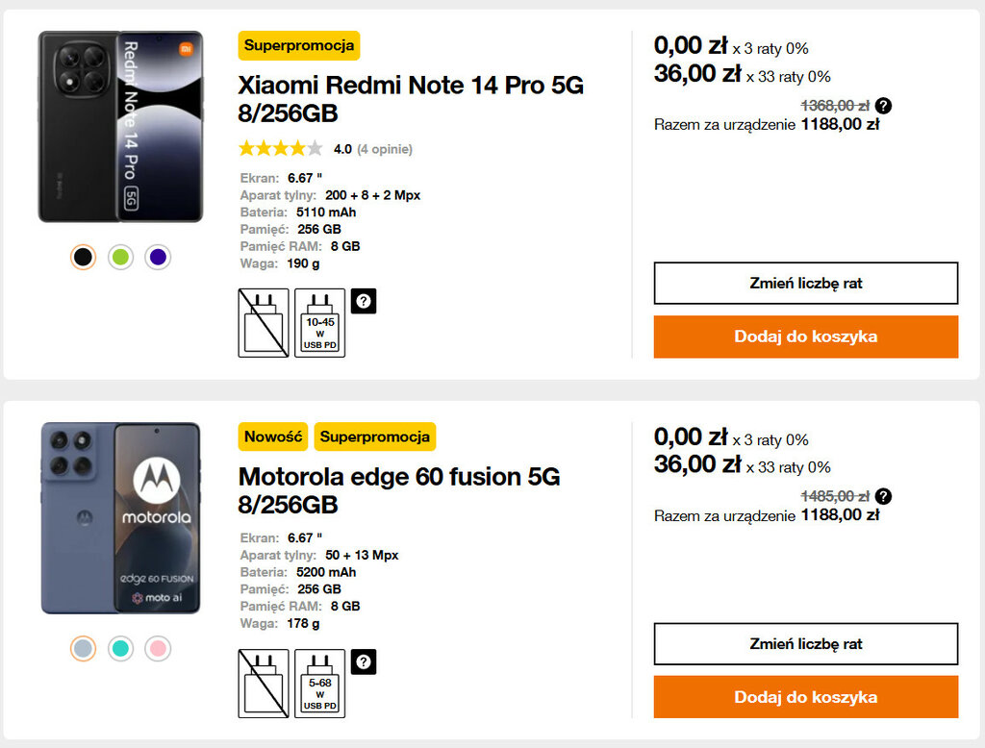The image size is (985, 748).
Task: Add Xiaomi Redmi Note 14 Pro to cart
Action: 805,337
